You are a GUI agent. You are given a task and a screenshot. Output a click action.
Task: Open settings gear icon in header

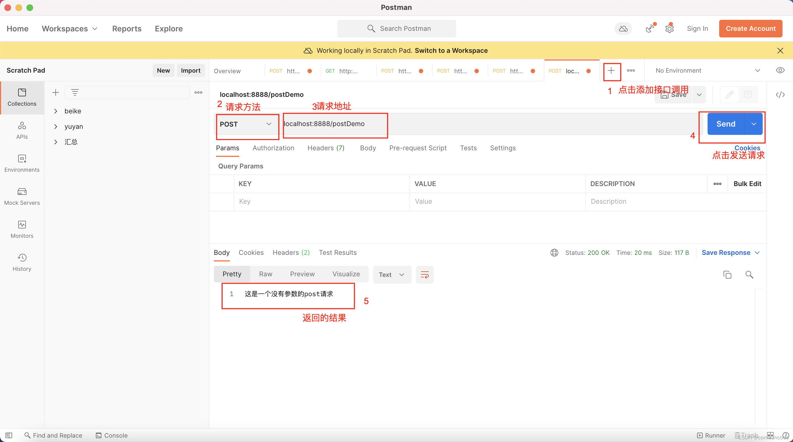tap(669, 29)
